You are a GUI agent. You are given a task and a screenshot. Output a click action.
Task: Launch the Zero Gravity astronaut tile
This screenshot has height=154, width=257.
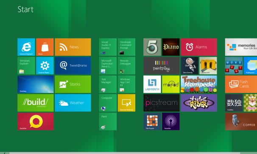[190, 66]
